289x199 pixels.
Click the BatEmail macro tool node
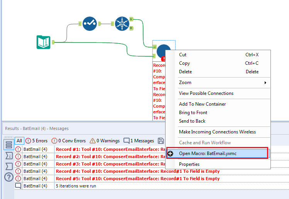tap(163, 51)
